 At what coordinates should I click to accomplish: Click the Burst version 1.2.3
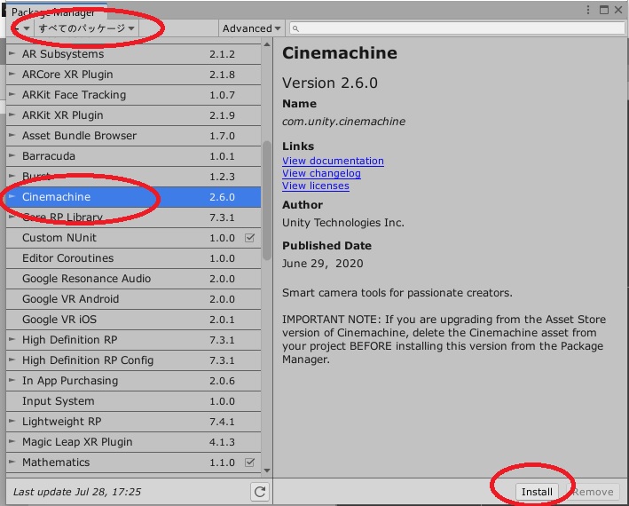[x=222, y=177]
